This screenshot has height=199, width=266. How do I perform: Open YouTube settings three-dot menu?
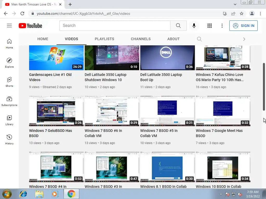[x=222, y=26]
